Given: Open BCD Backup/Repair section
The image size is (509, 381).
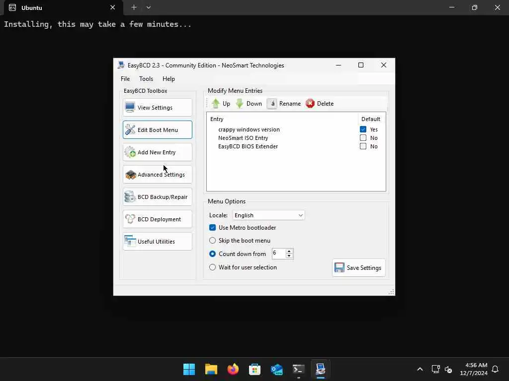Looking at the screenshot, I should click(x=158, y=197).
